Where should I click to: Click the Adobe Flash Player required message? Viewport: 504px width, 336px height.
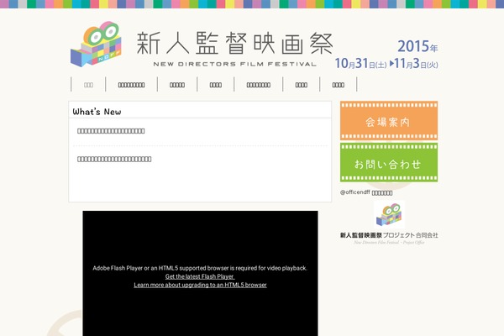(200, 268)
